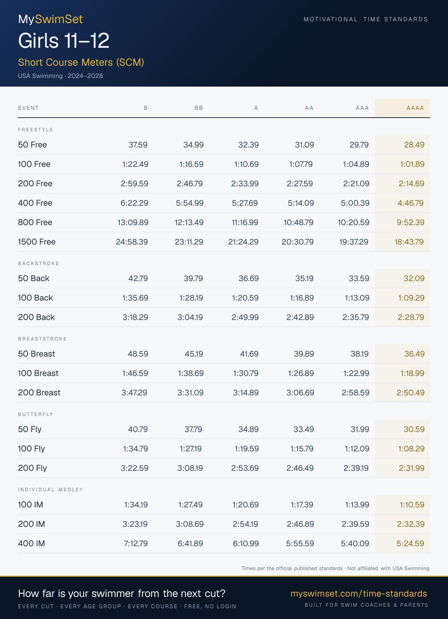This screenshot has height=619, width=448.
Task: Select the BACKSTROKE section heading
Action: (39, 263)
